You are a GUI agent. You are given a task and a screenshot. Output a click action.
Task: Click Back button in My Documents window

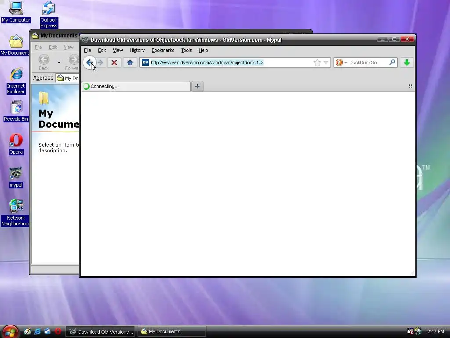coord(44,62)
